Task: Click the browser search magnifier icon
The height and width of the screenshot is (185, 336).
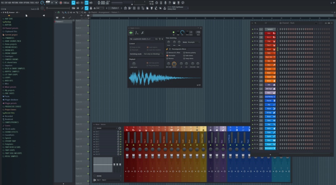Action: click(x=8, y=12)
